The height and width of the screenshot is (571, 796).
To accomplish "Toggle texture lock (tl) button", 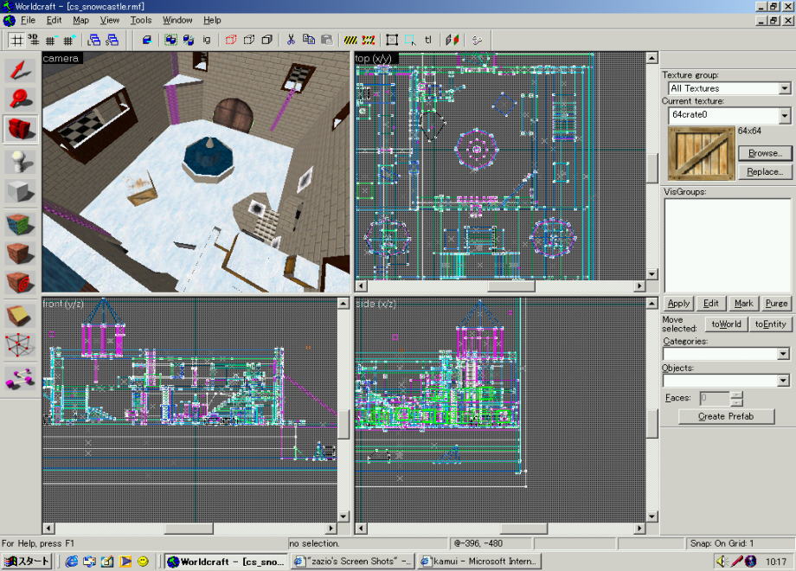I will point(428,40).
